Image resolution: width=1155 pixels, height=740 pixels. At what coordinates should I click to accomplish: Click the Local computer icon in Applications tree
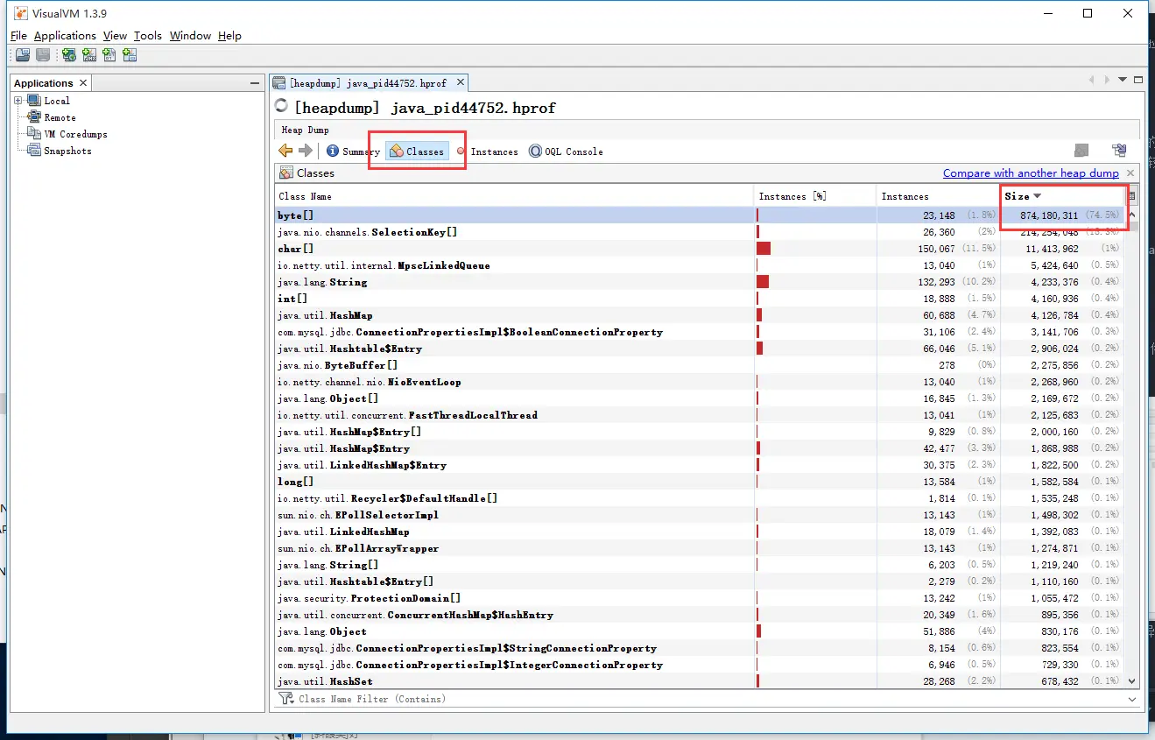point(34,101)
